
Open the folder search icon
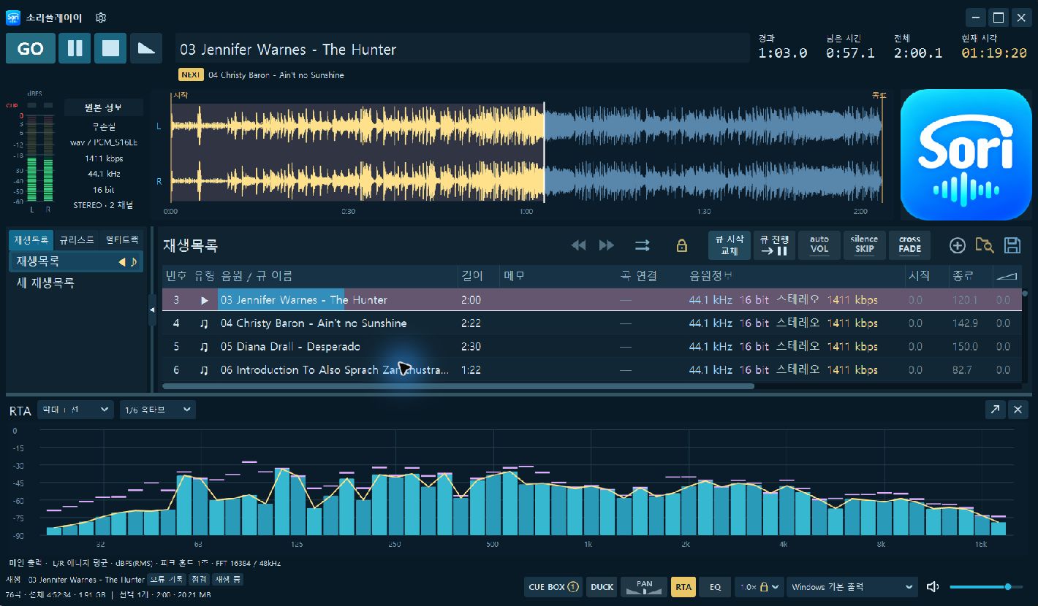pos(985,245)
